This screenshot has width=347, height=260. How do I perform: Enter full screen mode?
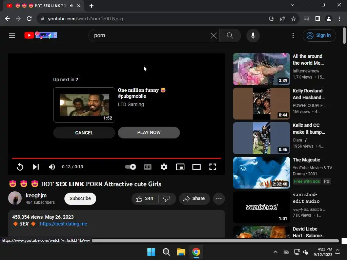point(213,167)
